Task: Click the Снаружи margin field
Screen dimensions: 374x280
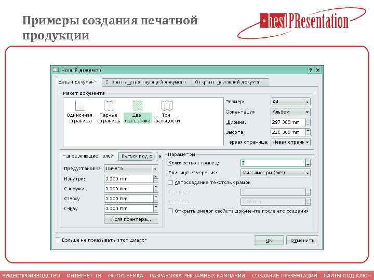Action: 129,189
